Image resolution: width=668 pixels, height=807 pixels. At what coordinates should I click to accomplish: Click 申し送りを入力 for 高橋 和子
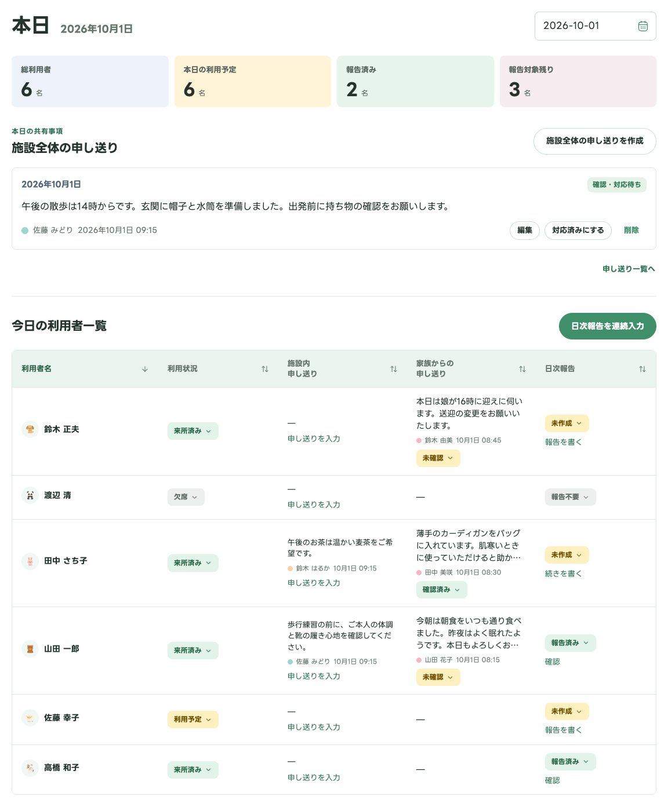pos(314,778)
